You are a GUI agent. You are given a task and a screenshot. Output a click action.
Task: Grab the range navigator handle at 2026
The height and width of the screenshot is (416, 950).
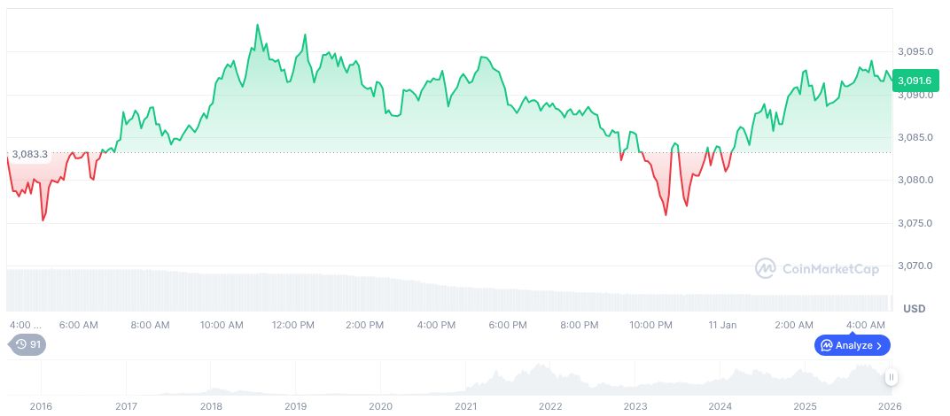pyautogui.click(x=892, y=377)
